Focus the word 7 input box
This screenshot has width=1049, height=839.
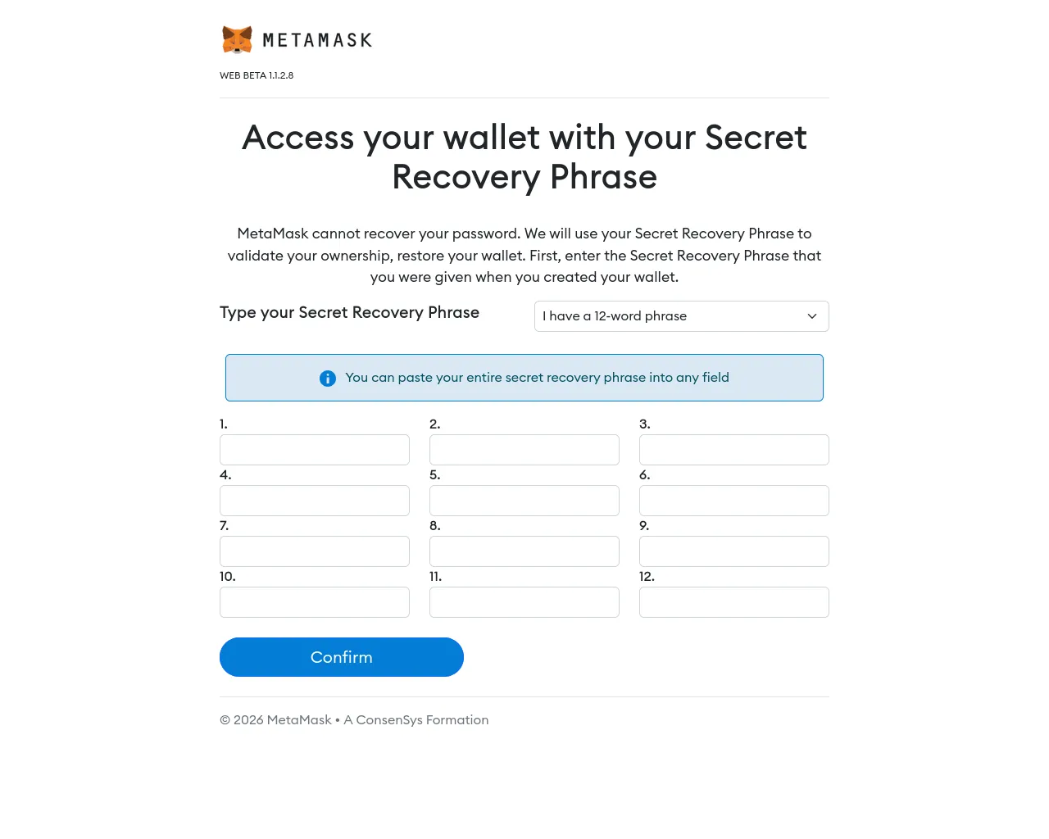(x=315, y=551)
